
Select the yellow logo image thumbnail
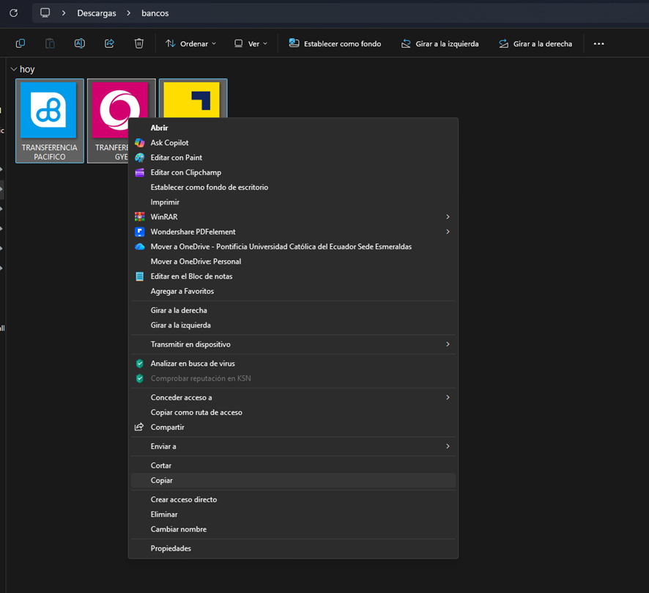tap(193, 98)
